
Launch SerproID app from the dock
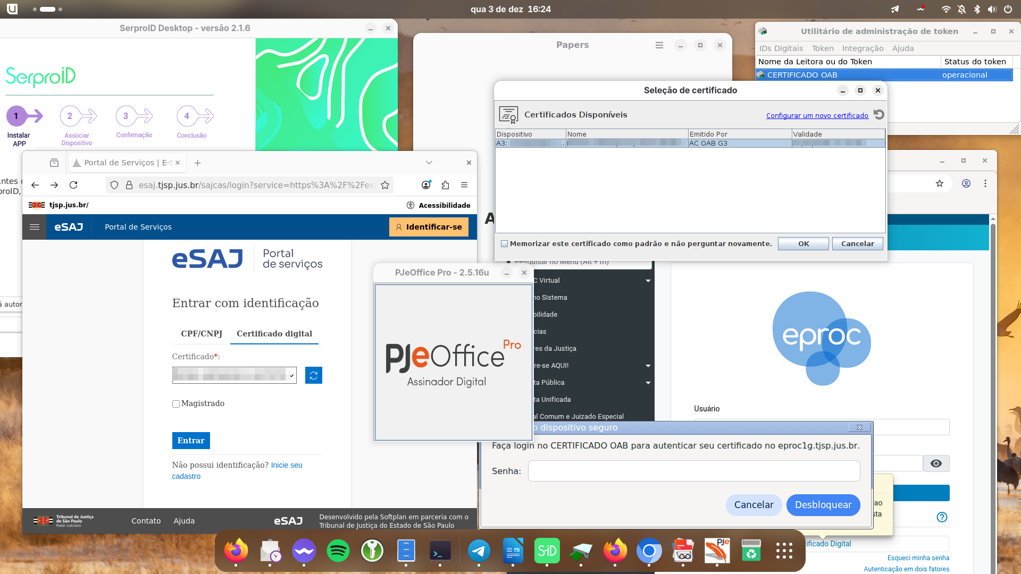[x=547, y=551]
